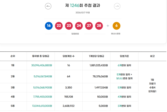Click criteria 5개번호 일치 in 3등 row

pyautogui.click(x=124, y=87)
